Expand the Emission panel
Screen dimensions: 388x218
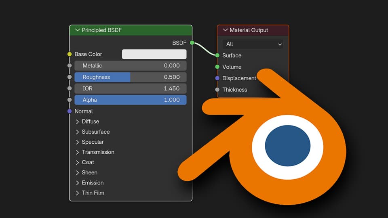click(x=78, y=183)
